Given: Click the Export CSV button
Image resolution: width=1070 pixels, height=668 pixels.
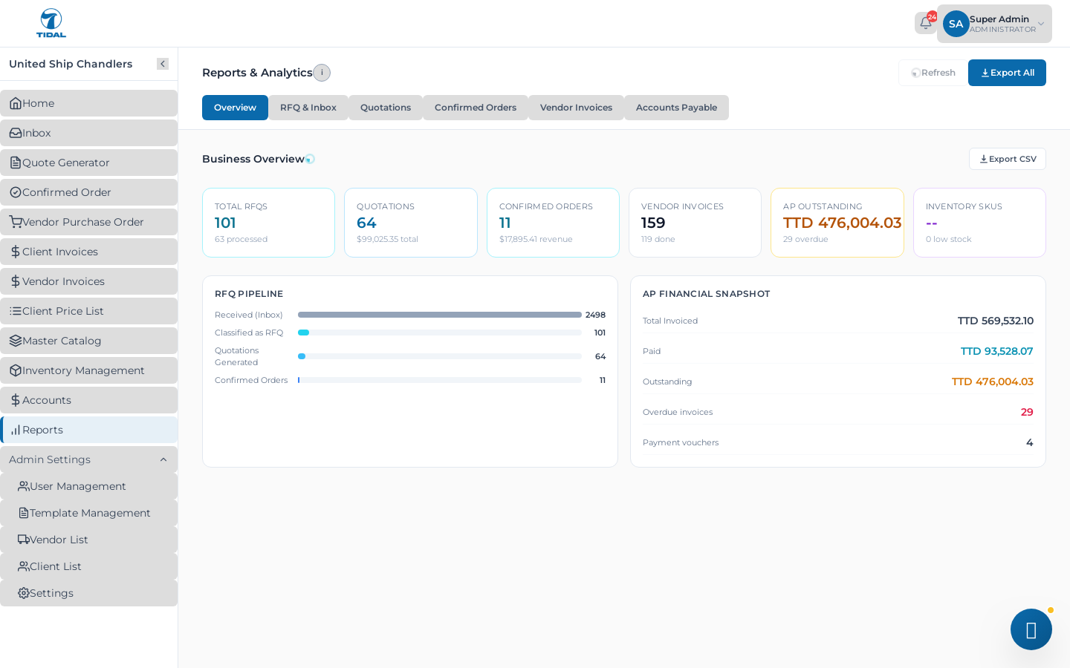Looking at the screenshot, I should tap(1008, 159).
